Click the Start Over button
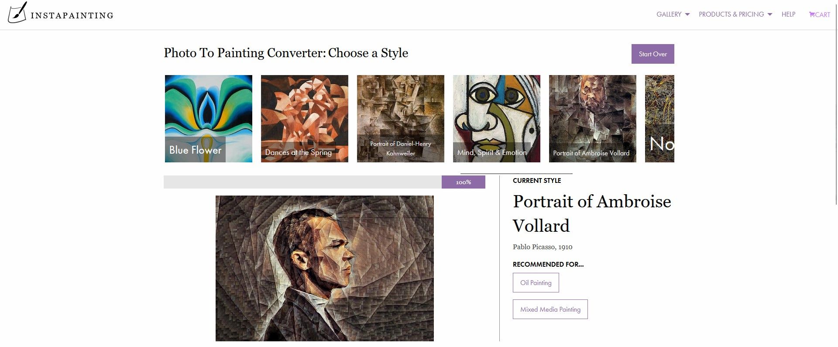The width and height of the screenshot is (838, 347). point(653,54)
